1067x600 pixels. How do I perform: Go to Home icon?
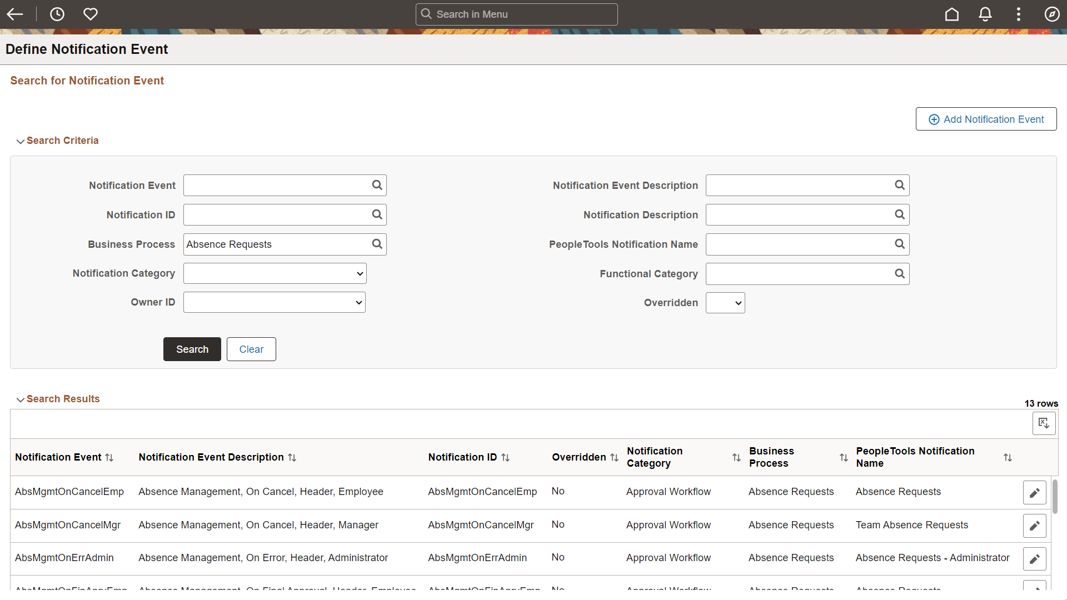tap(952, 14)
